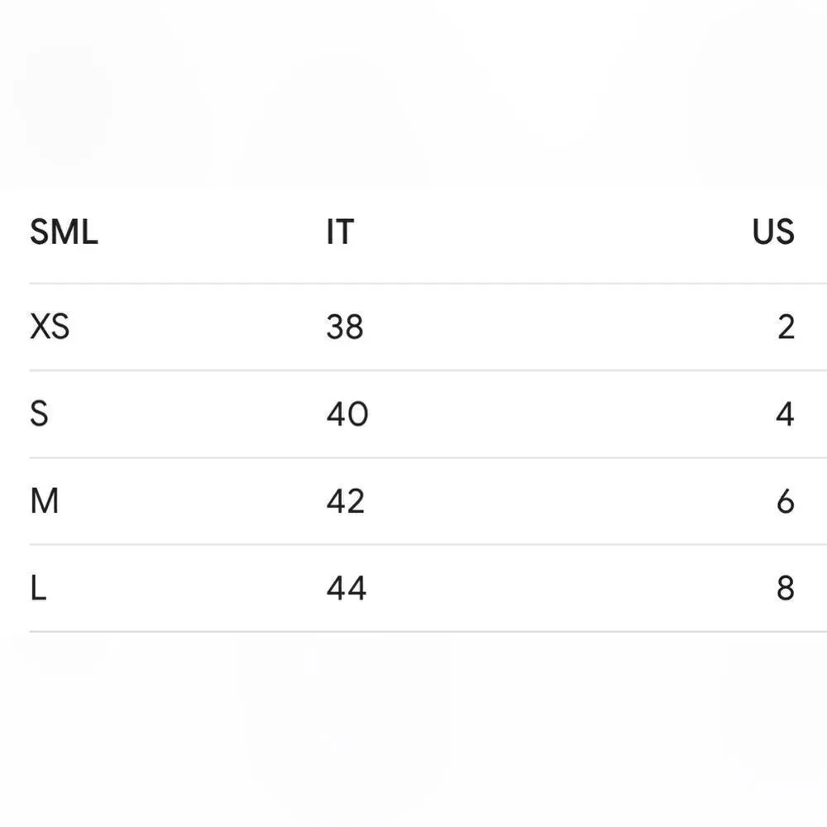Screen dimensions: 827x827
Task: Click divider line below the M row
Action: pyautogui.click(x=413, y=544)
